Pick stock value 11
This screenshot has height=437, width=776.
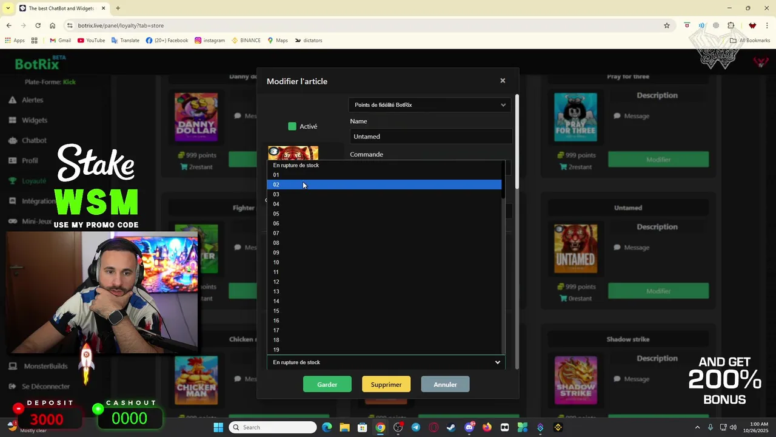pos(384,272)
